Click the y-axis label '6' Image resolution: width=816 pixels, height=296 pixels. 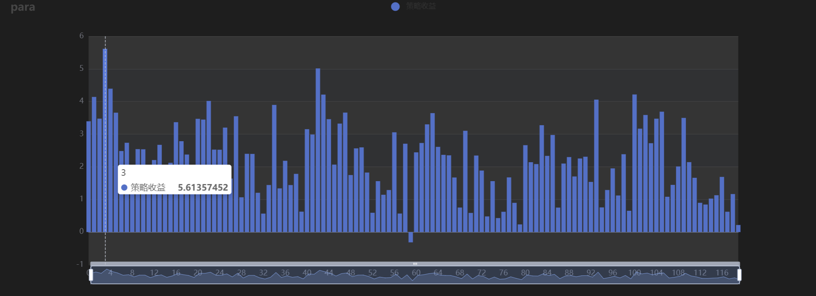click(81, 36)
